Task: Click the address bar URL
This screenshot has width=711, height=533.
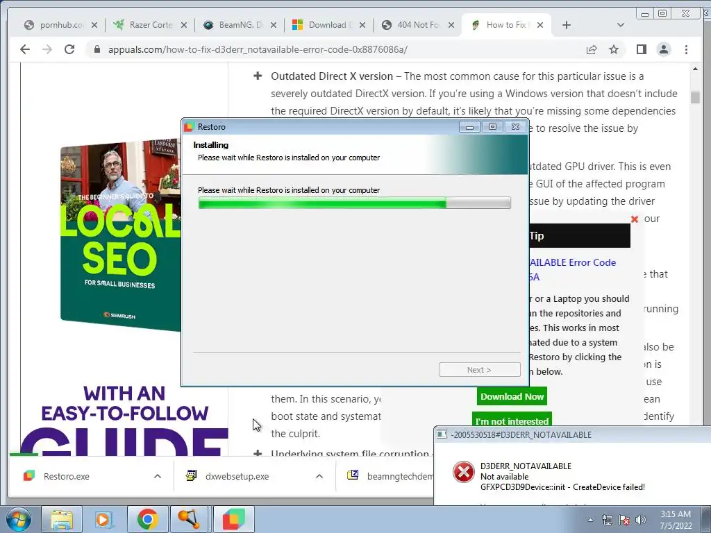Action: coord(258,49)
